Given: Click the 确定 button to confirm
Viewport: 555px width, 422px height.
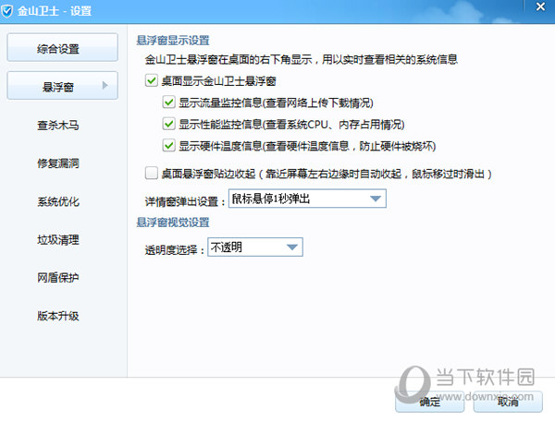Looking at the screenshot, I should coord(430,403).
